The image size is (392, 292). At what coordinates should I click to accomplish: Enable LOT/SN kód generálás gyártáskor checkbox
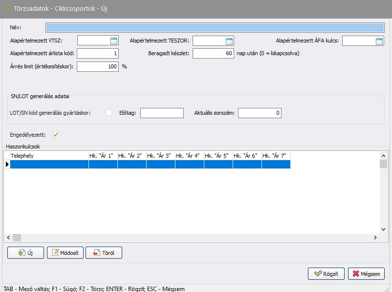(x=109, y=113)
